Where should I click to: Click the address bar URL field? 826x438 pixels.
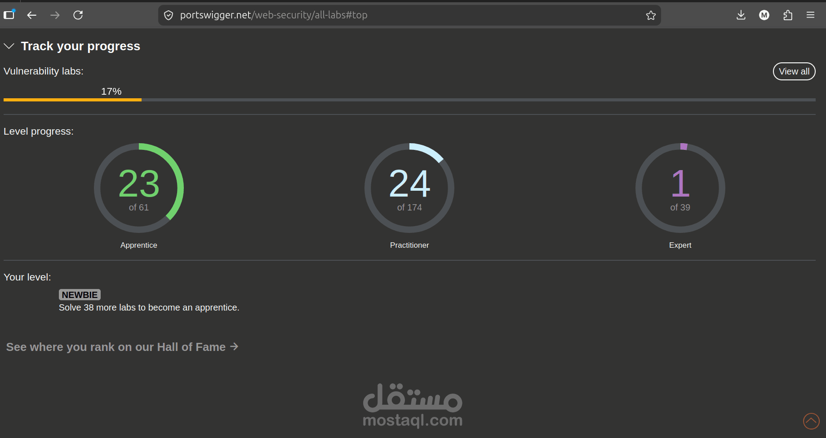(x=409, y=15)
